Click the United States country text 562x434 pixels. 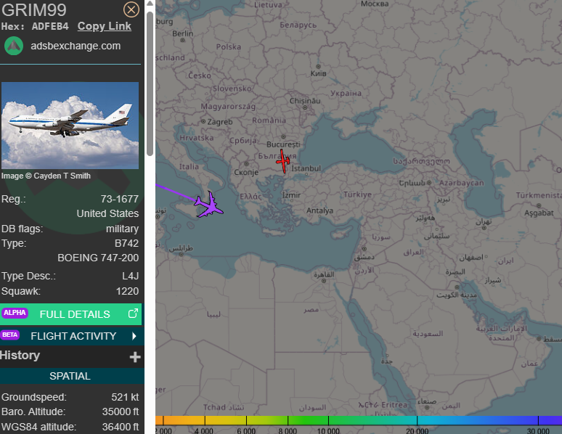[x=107, y=213]
